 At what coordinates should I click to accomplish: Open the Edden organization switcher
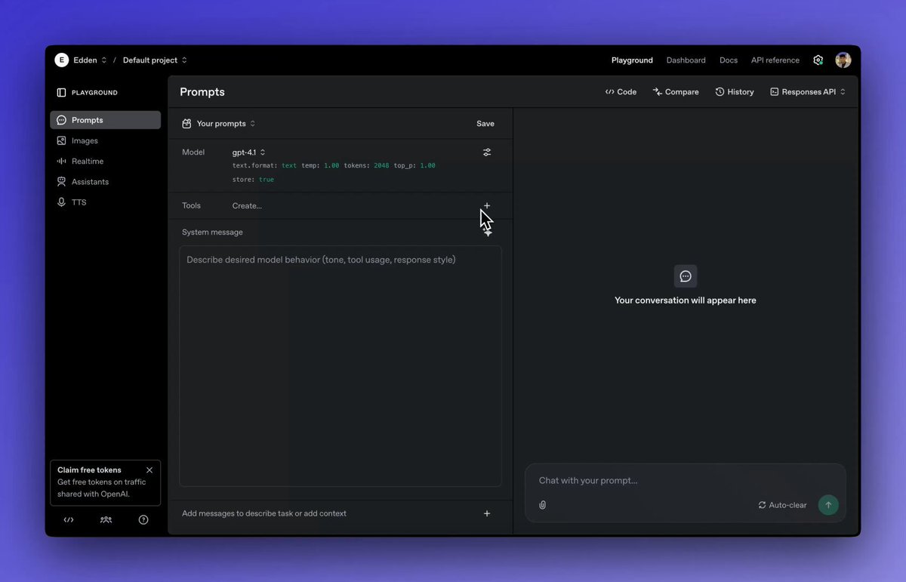point(91,60)
